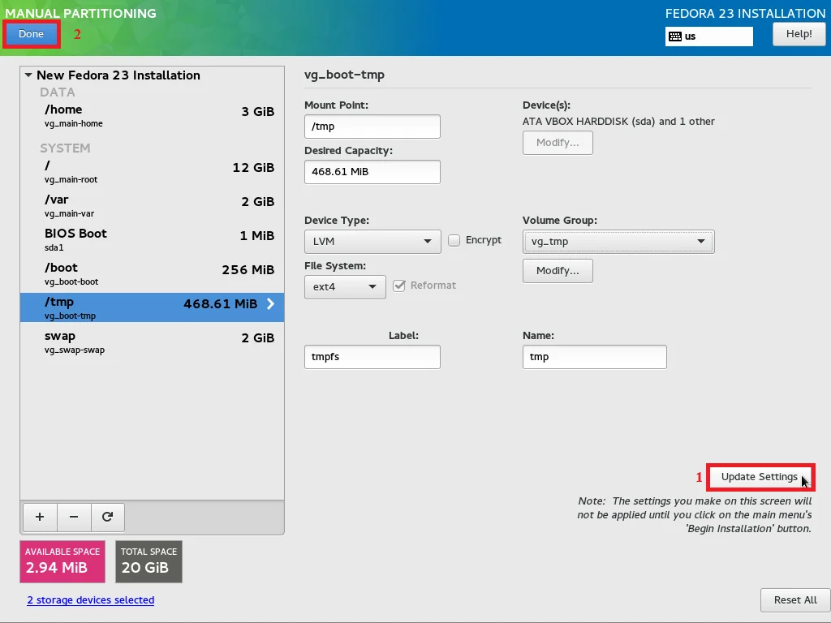The width and height of the screenshot is (831, 623).
Task: Click the us keyboard layout indicator
Action: click(709, 37)
